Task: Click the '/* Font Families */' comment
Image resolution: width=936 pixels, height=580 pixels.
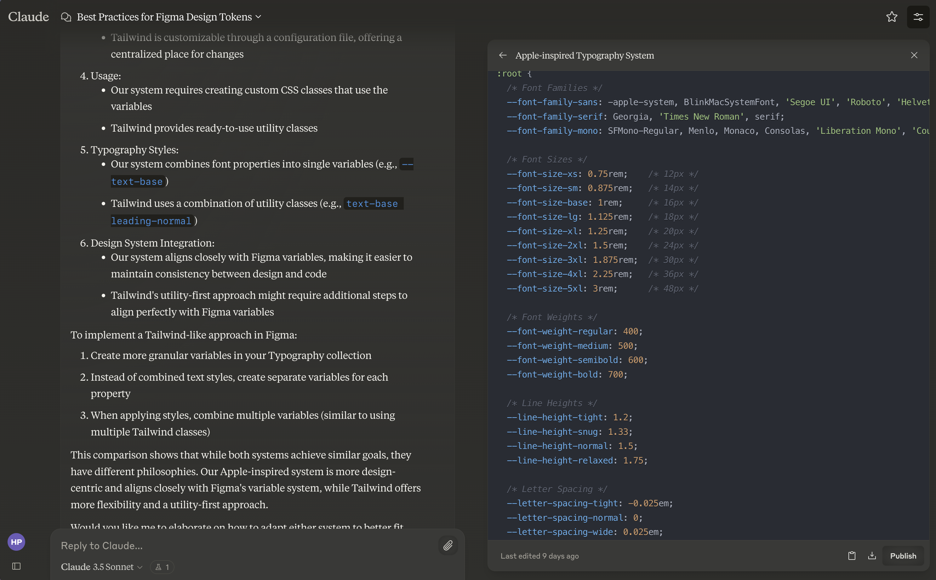Action: coord(554,88)
